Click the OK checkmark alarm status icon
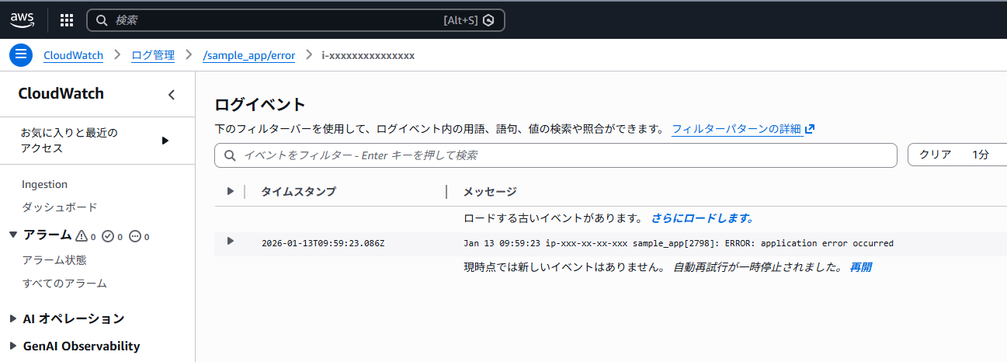The image size is (1007, 362). coord(108,235)
